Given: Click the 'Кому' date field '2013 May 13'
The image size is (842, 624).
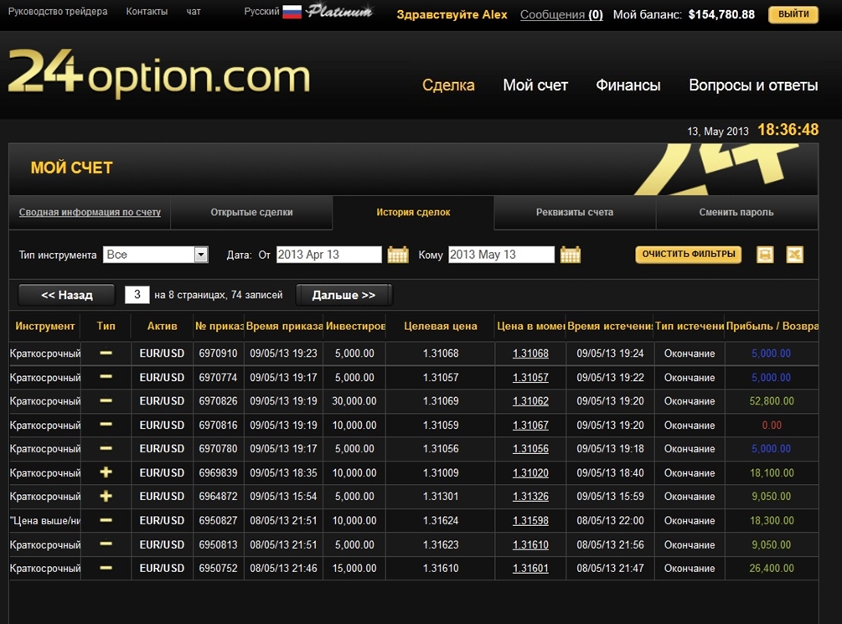Looking at the screenshot, I should tap(501, 255).
